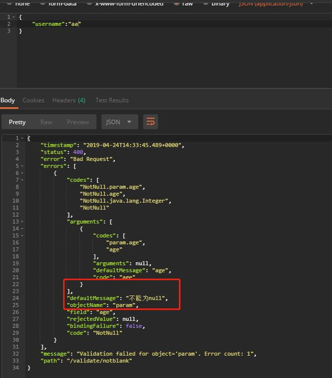Select the raw body type radio button

coord(178,3)
